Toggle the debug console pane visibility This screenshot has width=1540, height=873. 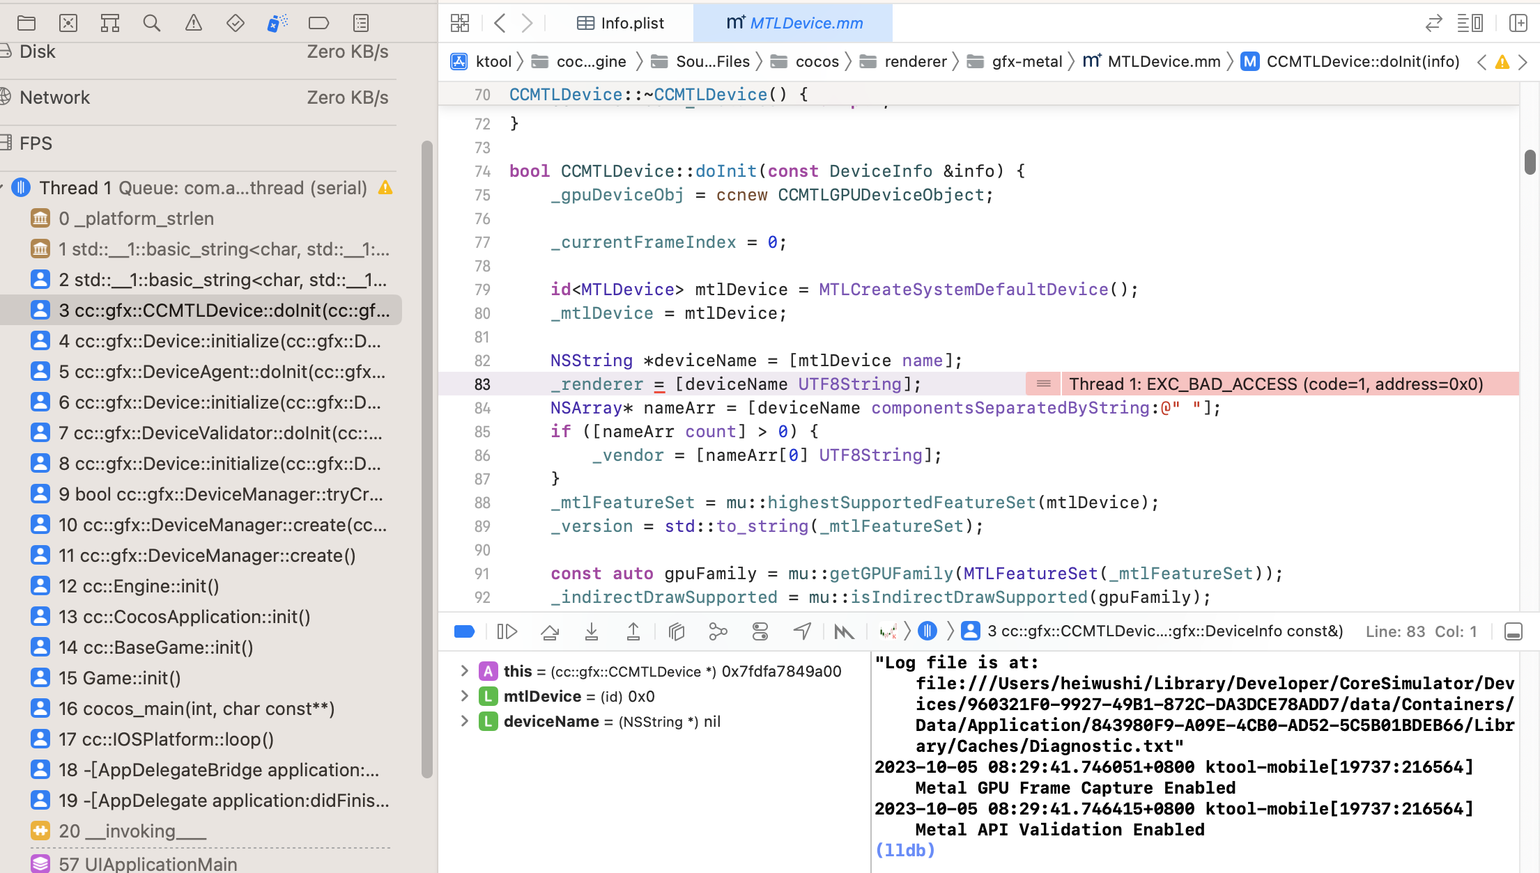tap(1514, 631)
